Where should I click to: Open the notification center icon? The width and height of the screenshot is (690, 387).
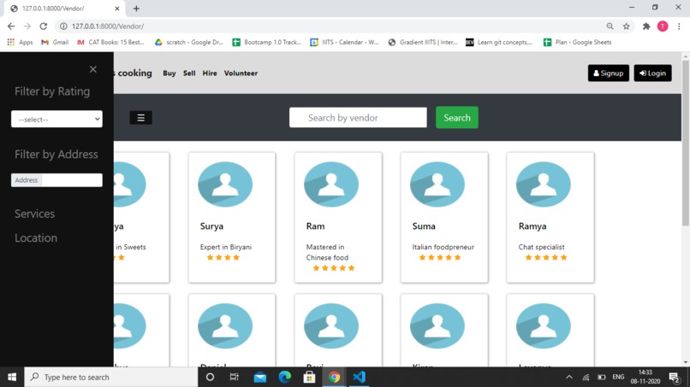[x=674, y=377]
